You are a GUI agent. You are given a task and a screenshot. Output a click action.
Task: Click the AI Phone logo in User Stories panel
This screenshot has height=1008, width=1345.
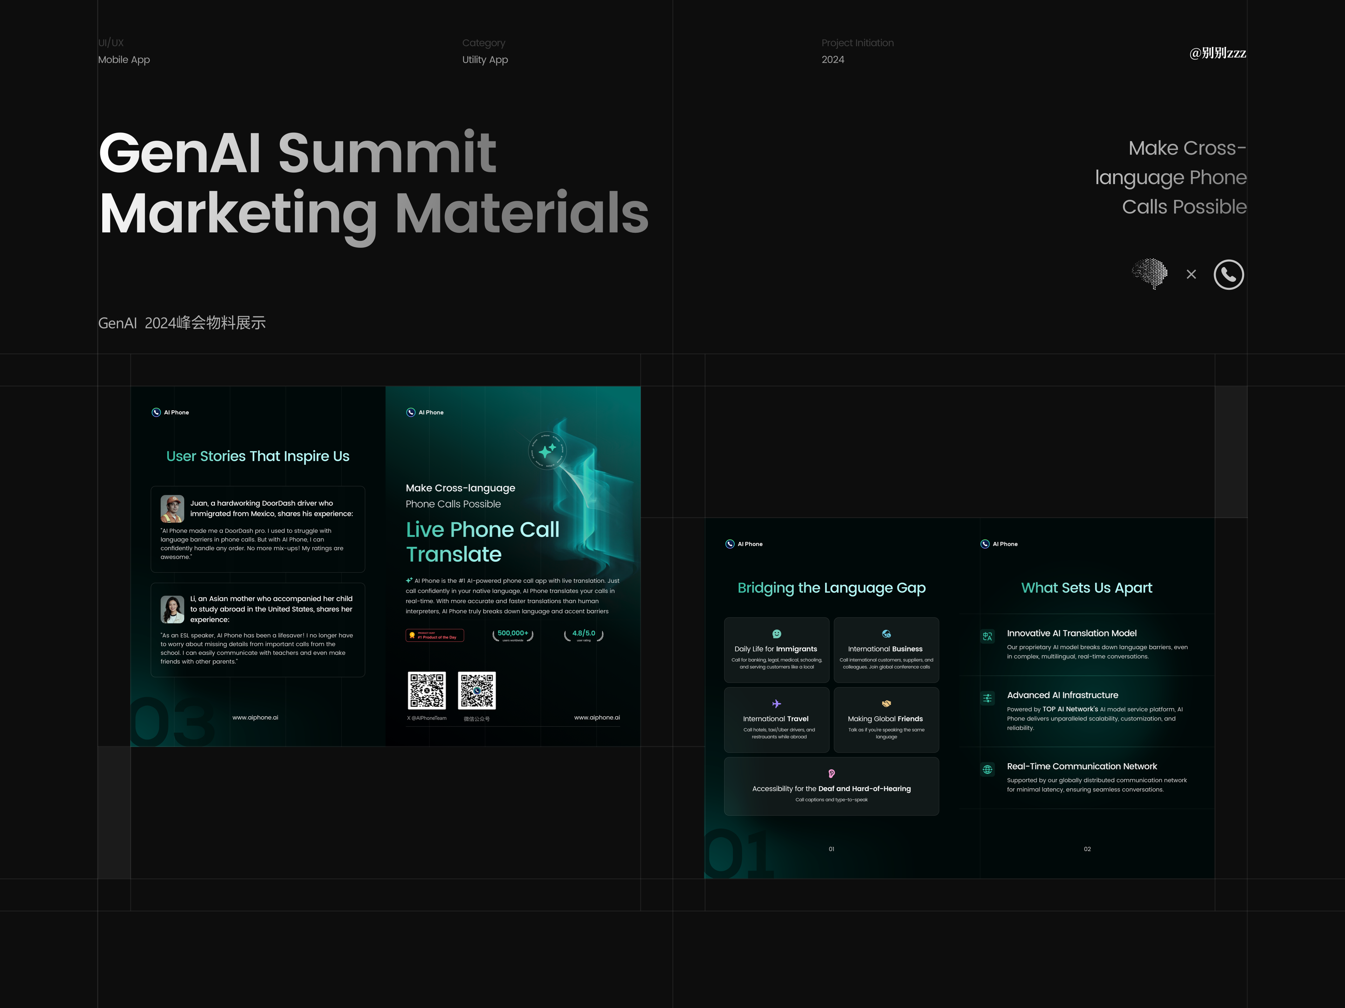170,413
